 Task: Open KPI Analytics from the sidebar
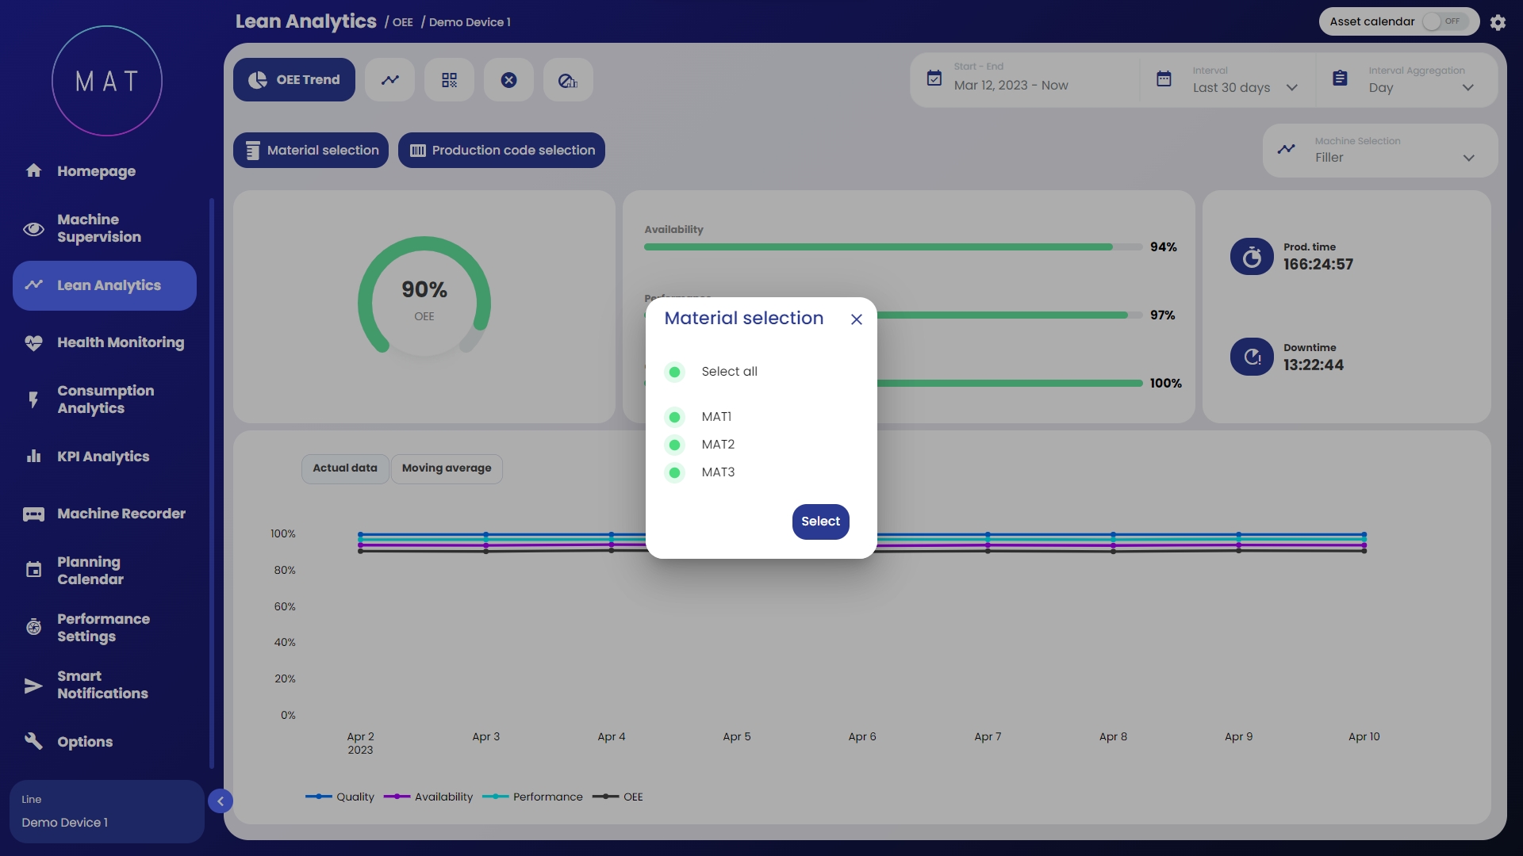(x=103, y=457)
